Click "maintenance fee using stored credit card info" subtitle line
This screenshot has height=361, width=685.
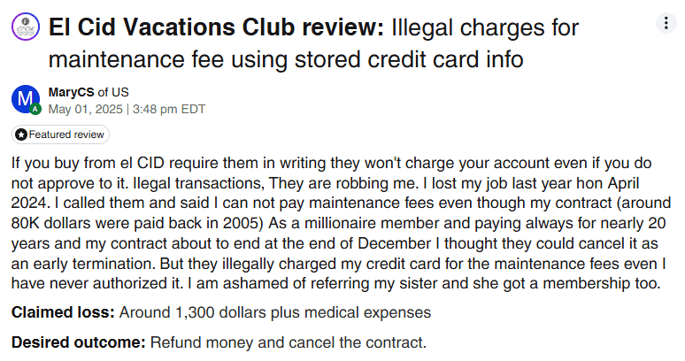[x=285, y=61]
